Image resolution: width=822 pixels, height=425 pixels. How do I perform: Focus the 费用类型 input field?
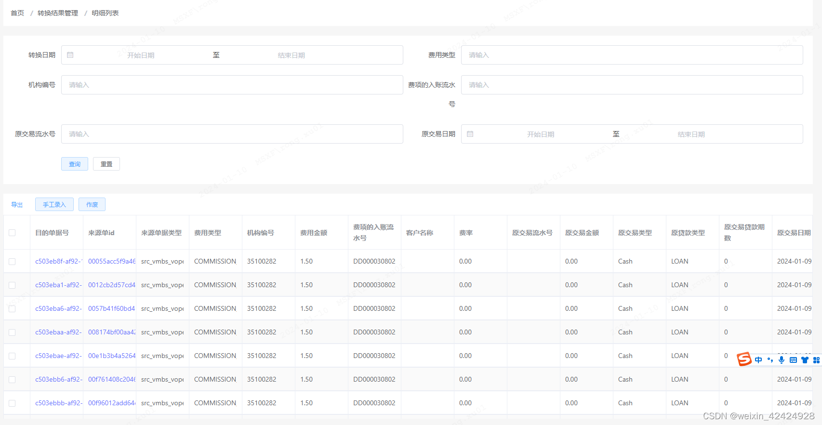pos(632,55)
